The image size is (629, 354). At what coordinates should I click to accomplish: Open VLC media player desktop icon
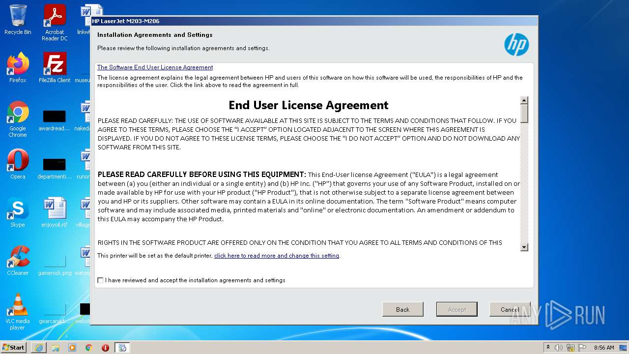pyautogui.click(x=18, y=312)
